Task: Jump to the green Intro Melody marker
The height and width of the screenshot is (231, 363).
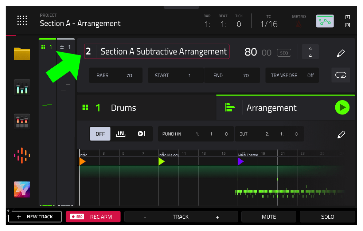Action: click(161, 162)
